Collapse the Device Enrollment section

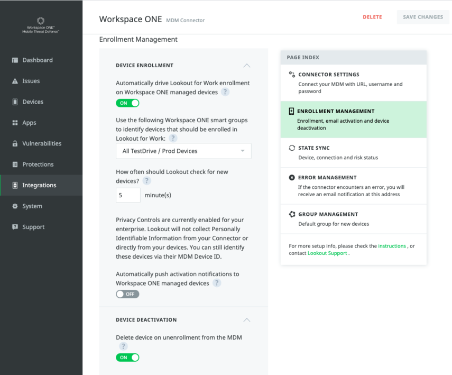coord(246,66)
